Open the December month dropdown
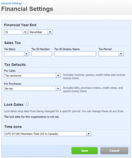 coord(50,32)
